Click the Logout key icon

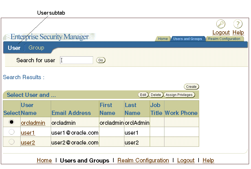click(x=221, y=24)
